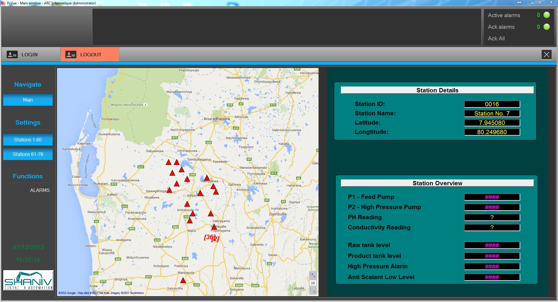Click the red station marker near Meegalewa
The image size is (558, 302).
tap(207, 178)
